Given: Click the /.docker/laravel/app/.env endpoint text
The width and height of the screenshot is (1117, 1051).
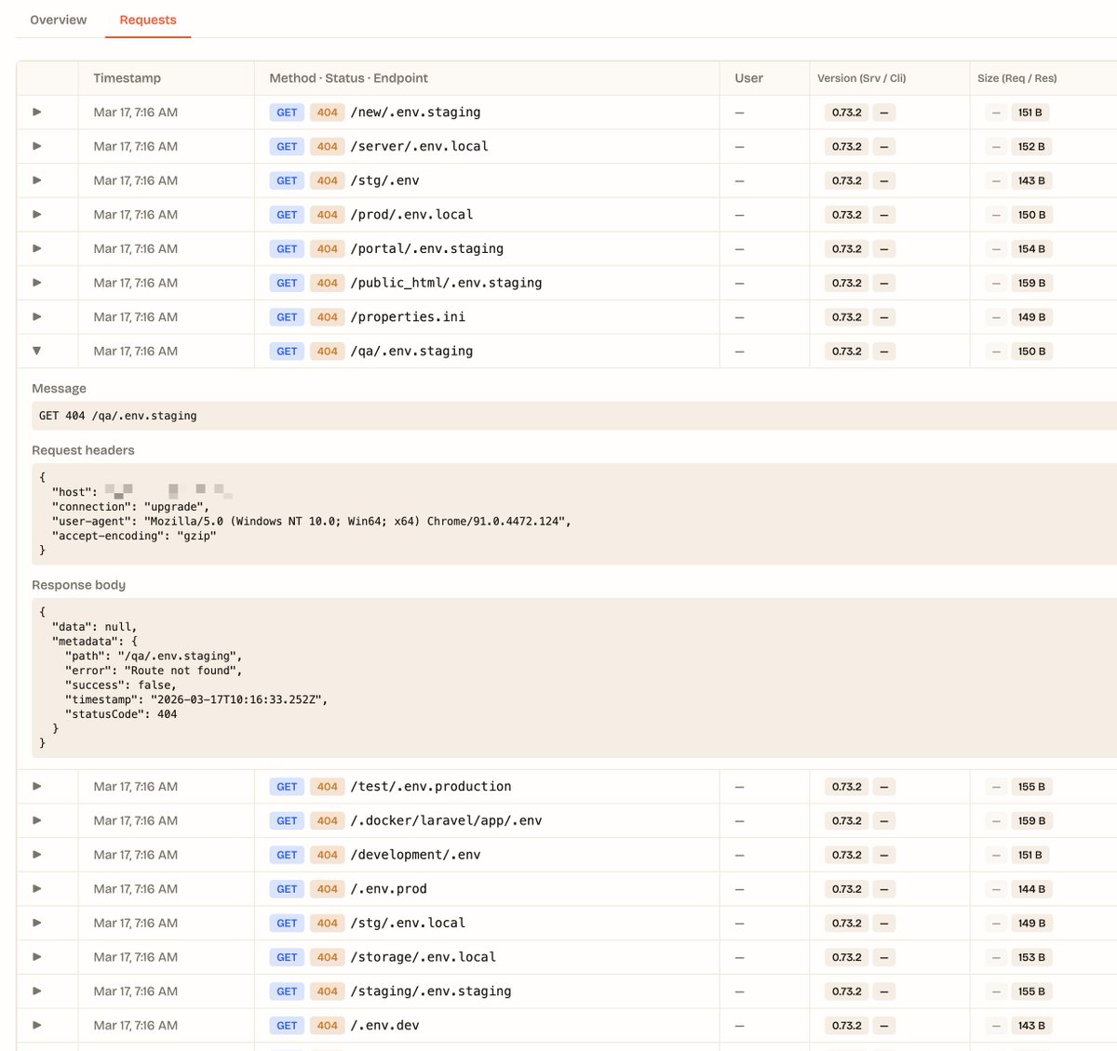Looking at the screenshot, I should (446, 820).
